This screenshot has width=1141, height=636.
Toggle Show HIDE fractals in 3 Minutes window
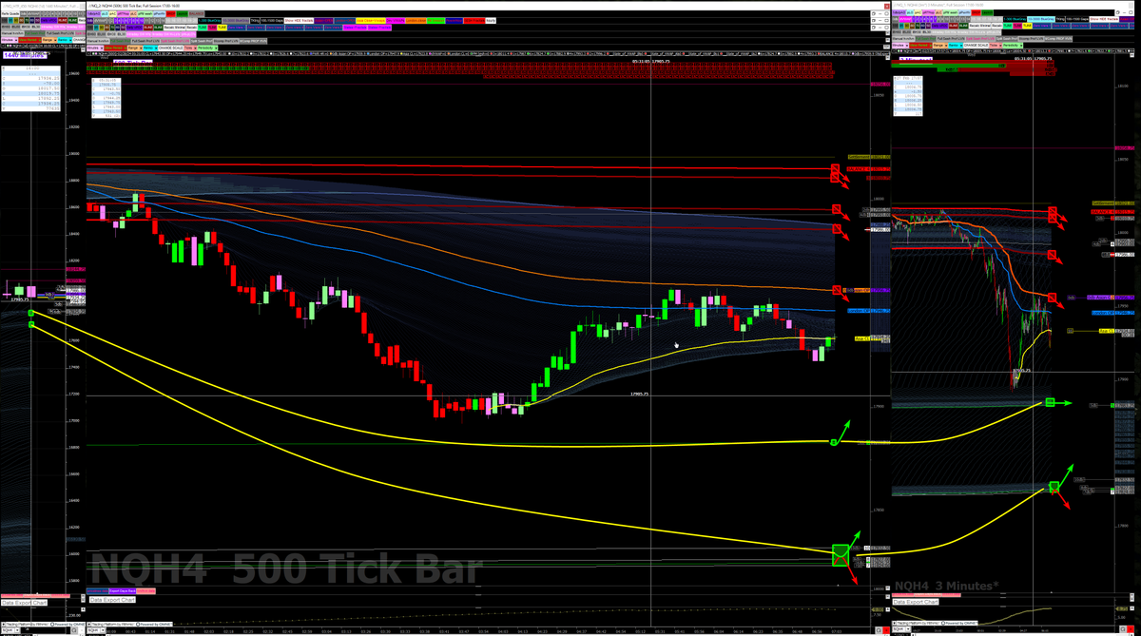[1104, 19]
